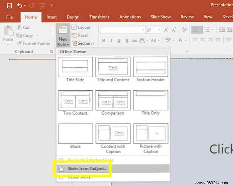Click Decrease List Level icon
Screen dimensions: 233x186
[x=222, y=29]
